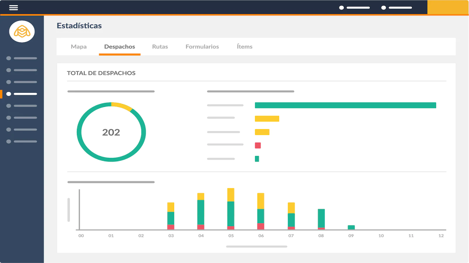Click the shorter second yellow horizontal bar
This screenshot has width=469, height=263.
pyautogui.click(x=262, y=132)
